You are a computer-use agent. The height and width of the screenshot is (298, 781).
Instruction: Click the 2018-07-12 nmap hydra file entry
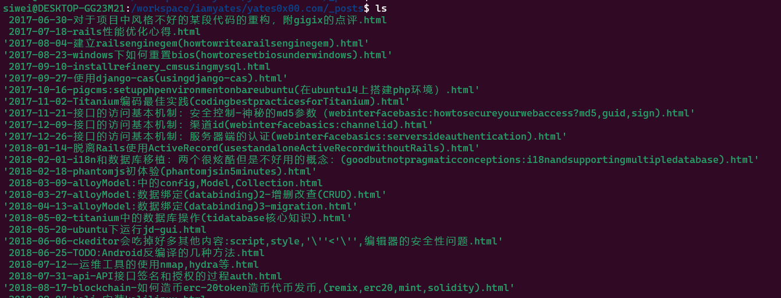pyautogui.click(x=134, y=264)
